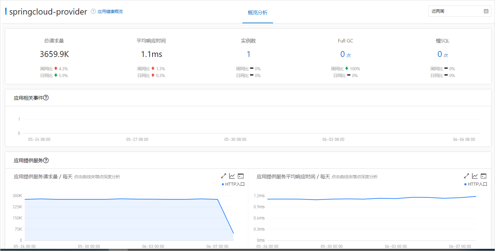Click the 总请求量 周同比 4.3% indicator
495x251 pixels.
pos(54,69)
